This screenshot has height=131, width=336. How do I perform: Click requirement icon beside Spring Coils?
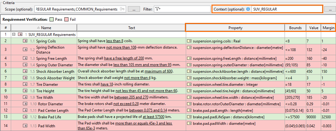pos(25,41)
